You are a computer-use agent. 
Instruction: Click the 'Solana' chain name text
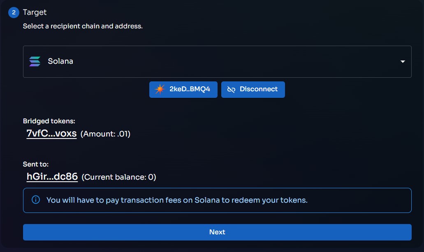click(60, 61)
